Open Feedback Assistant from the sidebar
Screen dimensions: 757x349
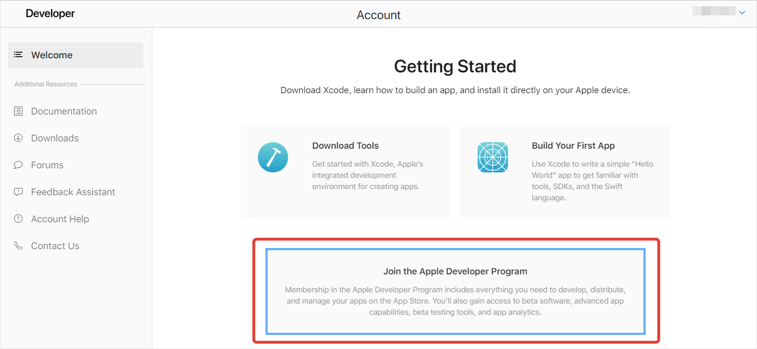tap(73, 192)
